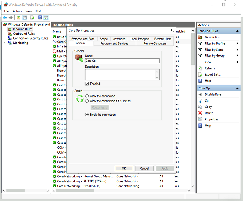Click Filter by Group funnel icon
Screen dimensions: 243x201
(x=200, y=55)
